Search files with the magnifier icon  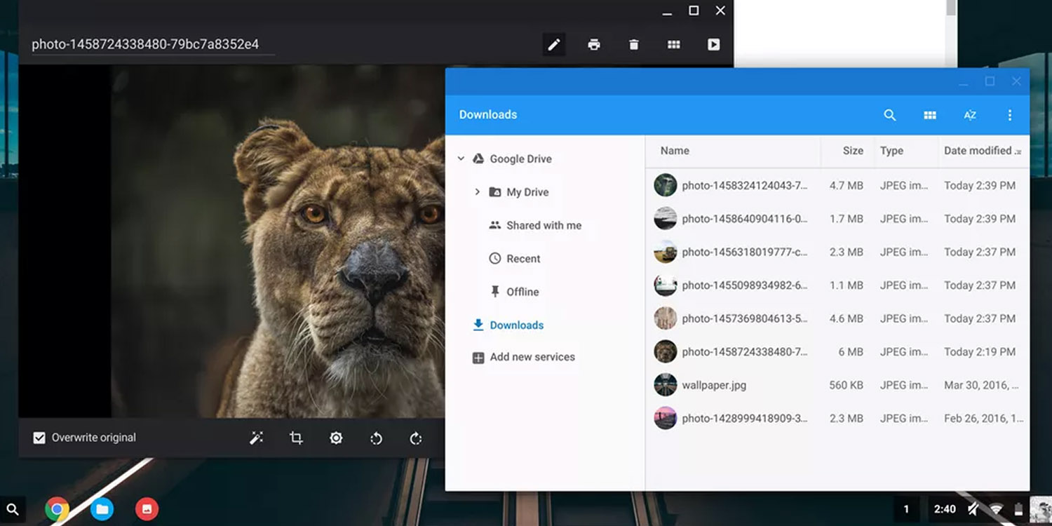click(x=890, y=115)
